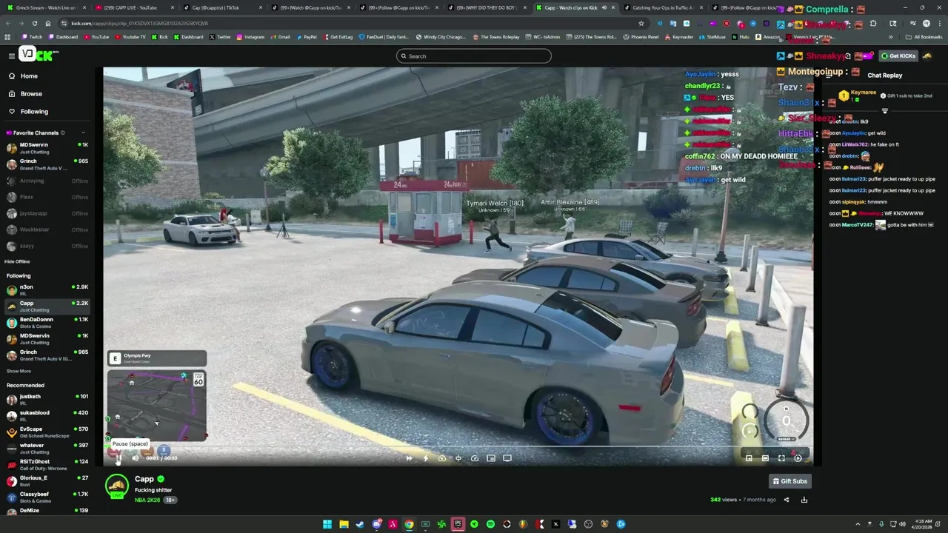Click the Gift Subs button
The height and width of the screenshot is (533, 948).
tap(790, 481)
